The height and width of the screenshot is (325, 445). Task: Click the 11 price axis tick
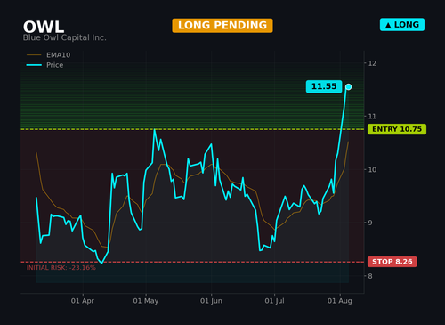[372, 117]
